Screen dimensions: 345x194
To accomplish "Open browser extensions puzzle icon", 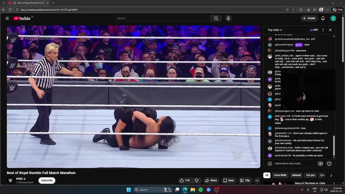I will pos(301,10).
